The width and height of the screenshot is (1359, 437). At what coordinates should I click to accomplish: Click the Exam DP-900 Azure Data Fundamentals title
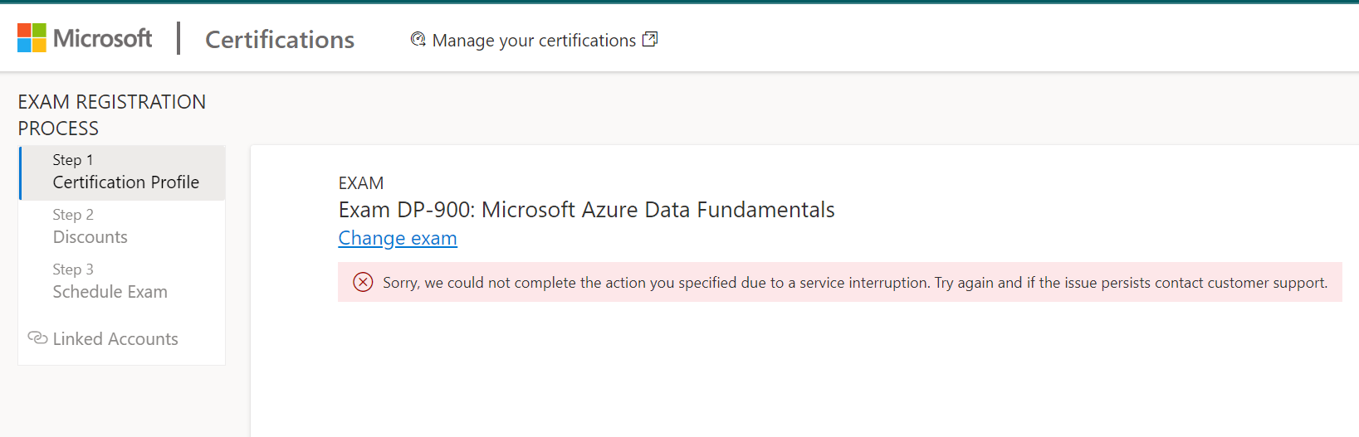[587, 210]
